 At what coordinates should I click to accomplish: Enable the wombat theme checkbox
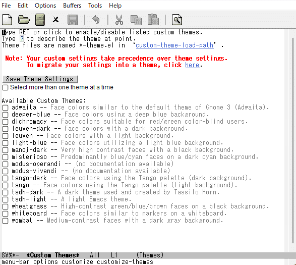[5, 221]
